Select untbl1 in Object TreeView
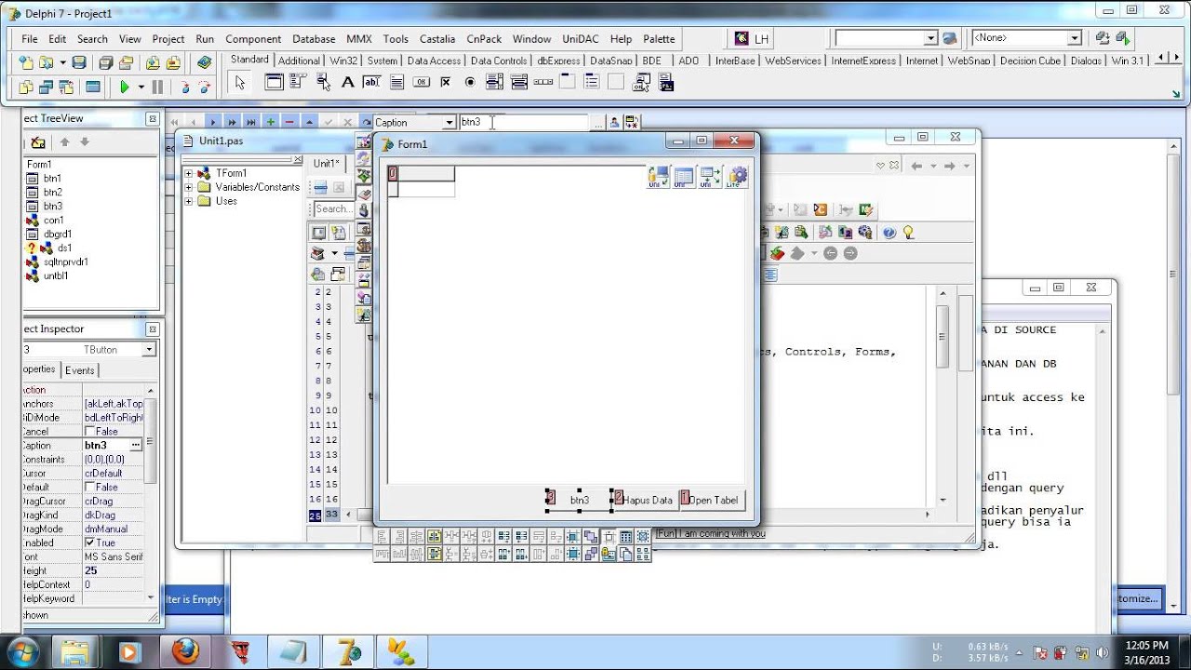The width and height of the screenshot is (1191, 670). pos(55,276)
